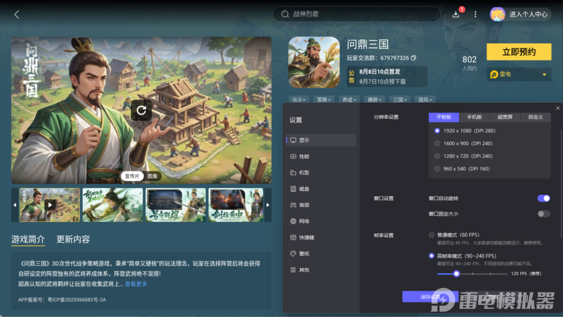Select 1280 x 720 resolution
This screenshot has height=317, width=563.
[x=437, y=156]
